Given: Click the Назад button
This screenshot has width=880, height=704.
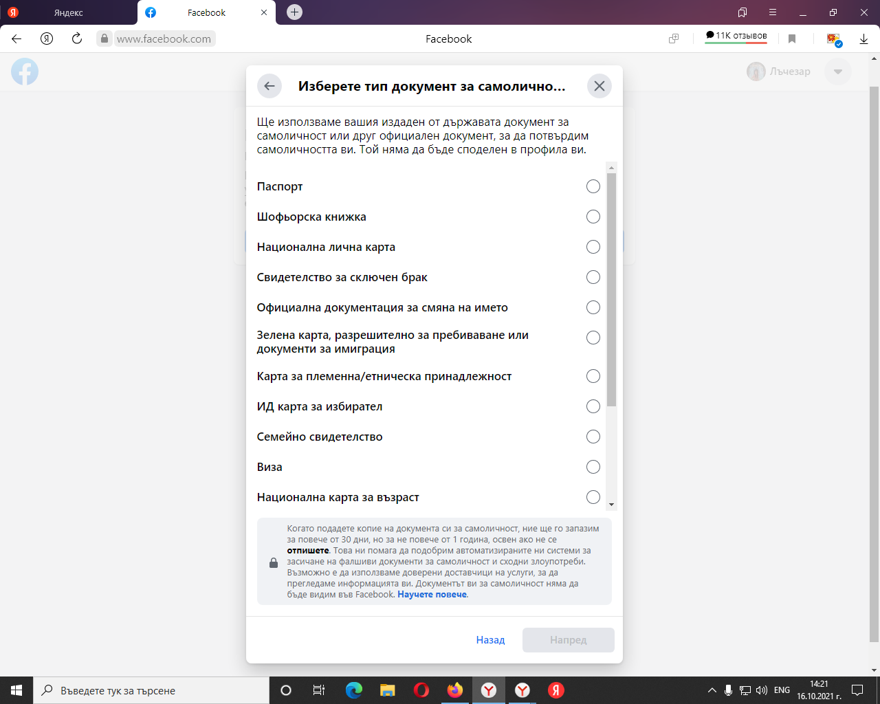Looking at the screenshot, I should click(x=490, y=640).
